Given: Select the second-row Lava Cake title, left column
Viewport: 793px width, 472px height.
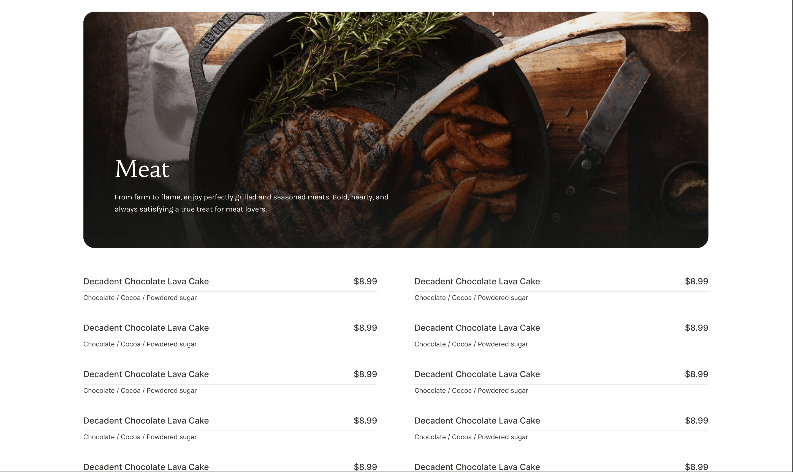Looking at the screenshot, I should point(146,328).
